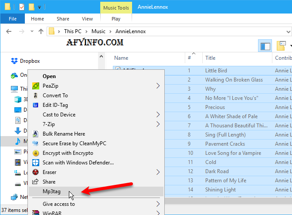Click the horizontal scrollbar of file list

click(228, 201)
